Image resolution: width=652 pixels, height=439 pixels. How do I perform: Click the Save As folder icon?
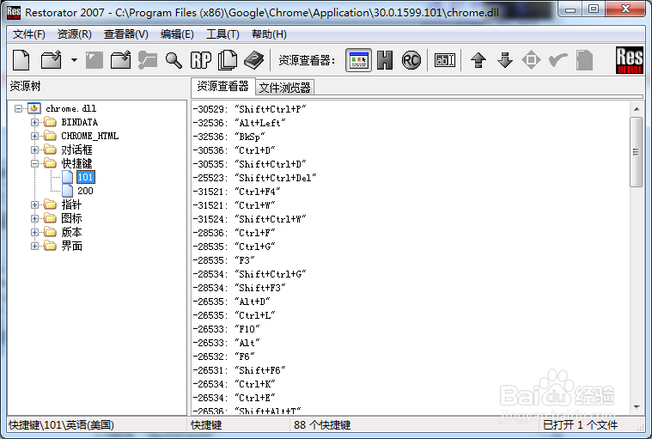click(x=120, y=60)
